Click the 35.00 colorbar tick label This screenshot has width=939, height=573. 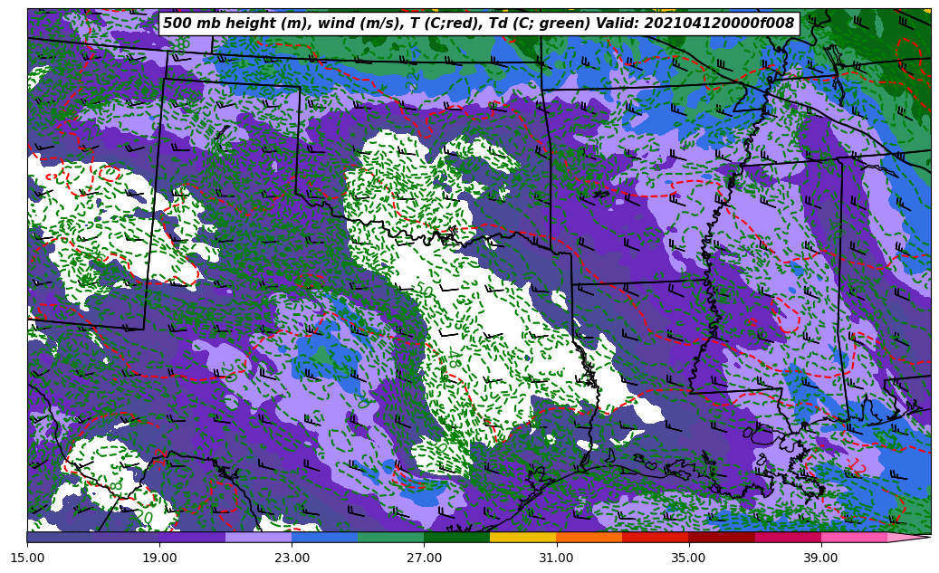[688, 559]
